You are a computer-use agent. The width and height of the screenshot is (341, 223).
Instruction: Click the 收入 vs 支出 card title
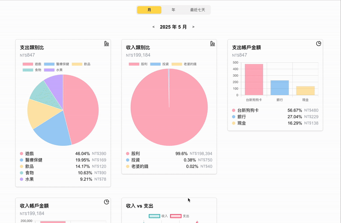[140, 206]
